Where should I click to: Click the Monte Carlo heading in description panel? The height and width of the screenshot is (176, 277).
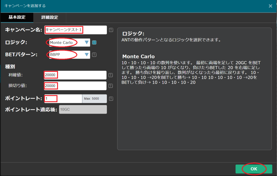tap(138, 57)
